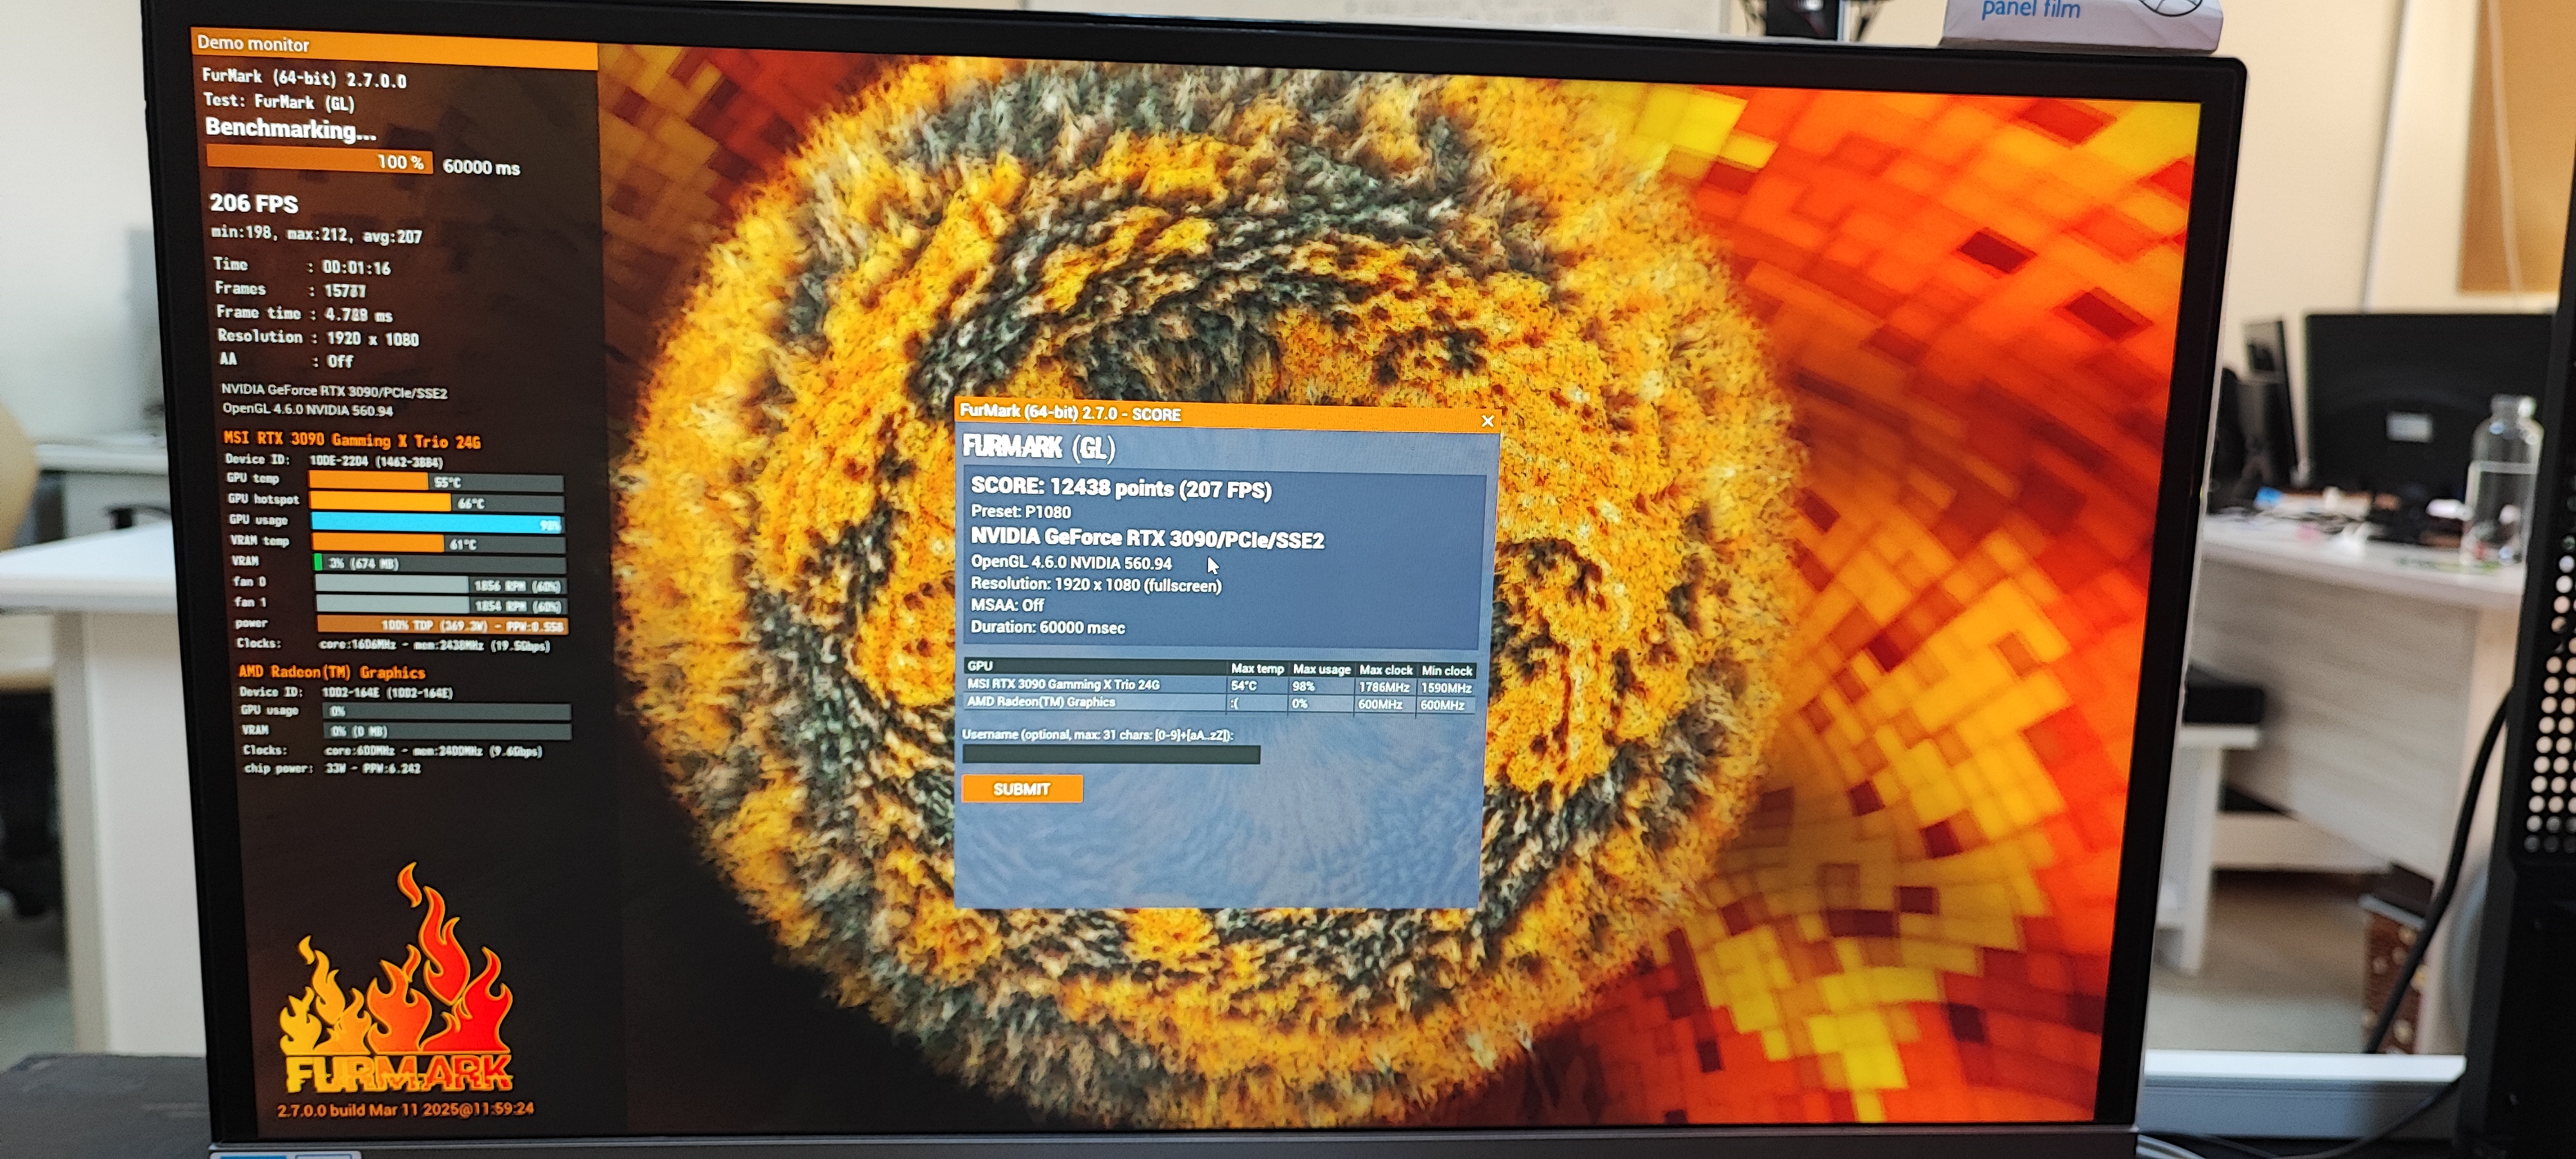Click the SUBMIT button in the score dialog
This screenshot has height=1159, width=2576.
tap(1021, 788)
